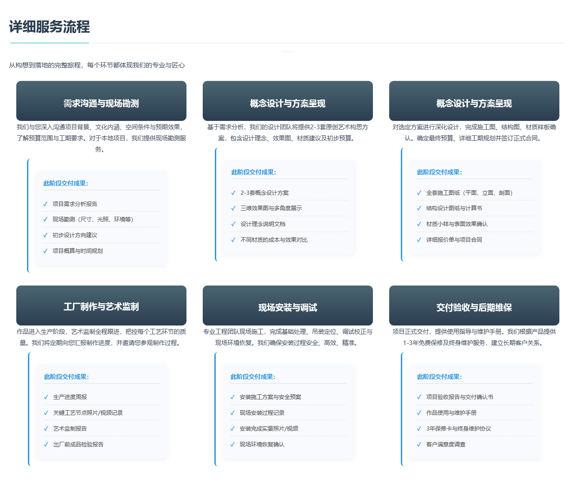
Task: Select the 不同材质的成本与效果对比 list item text
Action: 274,240
